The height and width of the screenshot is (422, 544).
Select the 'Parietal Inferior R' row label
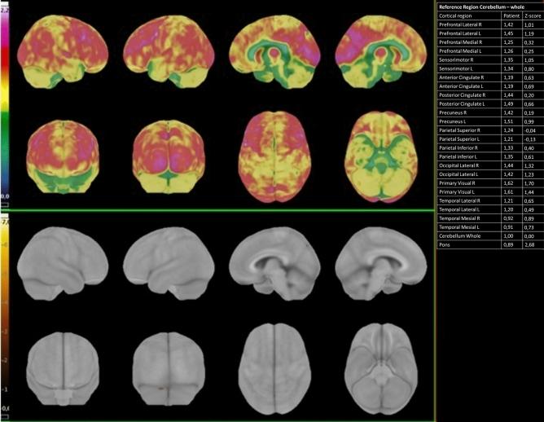coord(458,147)
